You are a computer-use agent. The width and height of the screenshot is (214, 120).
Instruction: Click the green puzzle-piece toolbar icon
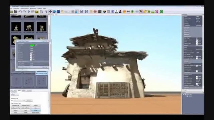pyautogui.click(x=162, y=12)
